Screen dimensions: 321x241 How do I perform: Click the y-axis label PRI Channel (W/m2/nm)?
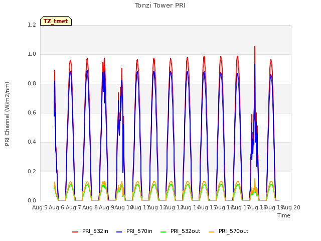click(7, 114)
